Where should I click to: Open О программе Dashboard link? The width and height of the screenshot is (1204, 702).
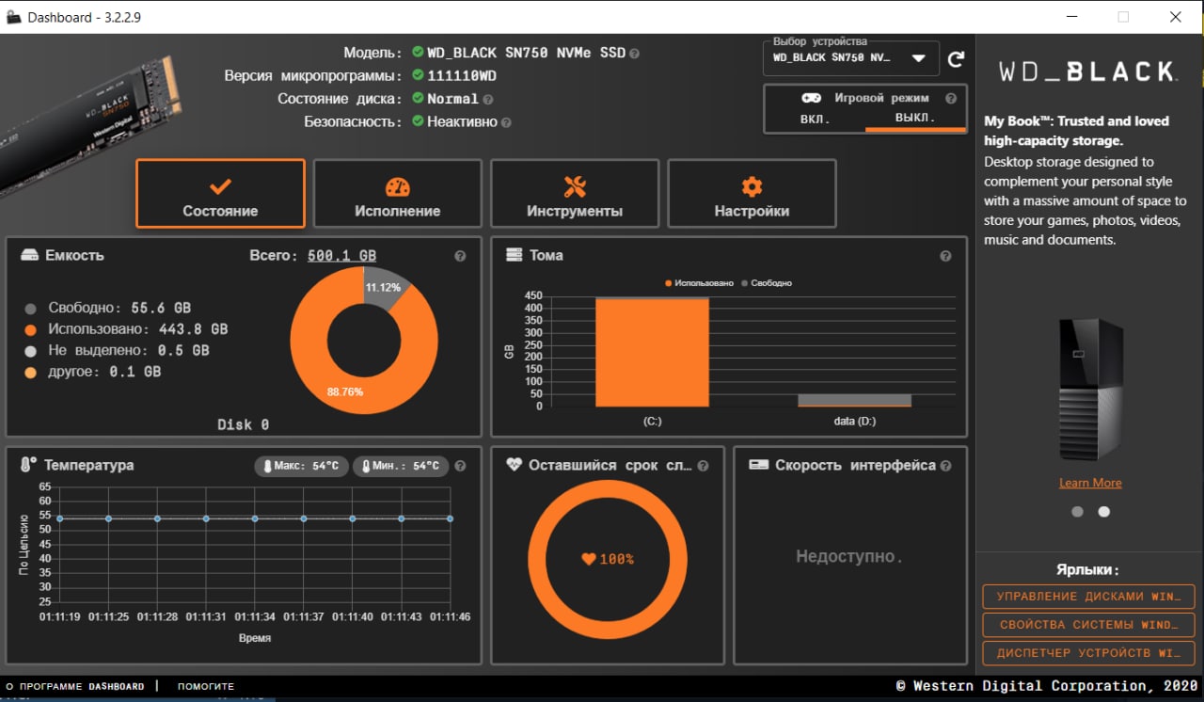[x=75, y=687]
